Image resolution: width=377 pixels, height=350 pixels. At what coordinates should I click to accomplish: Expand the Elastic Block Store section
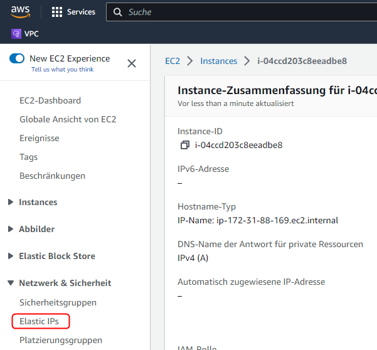(x=11, y=256)
